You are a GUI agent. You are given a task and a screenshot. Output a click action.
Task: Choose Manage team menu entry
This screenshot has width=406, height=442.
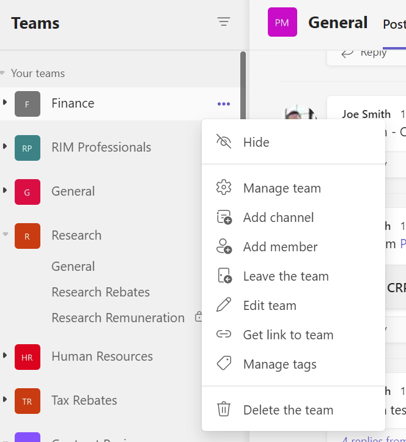point(293,188)
